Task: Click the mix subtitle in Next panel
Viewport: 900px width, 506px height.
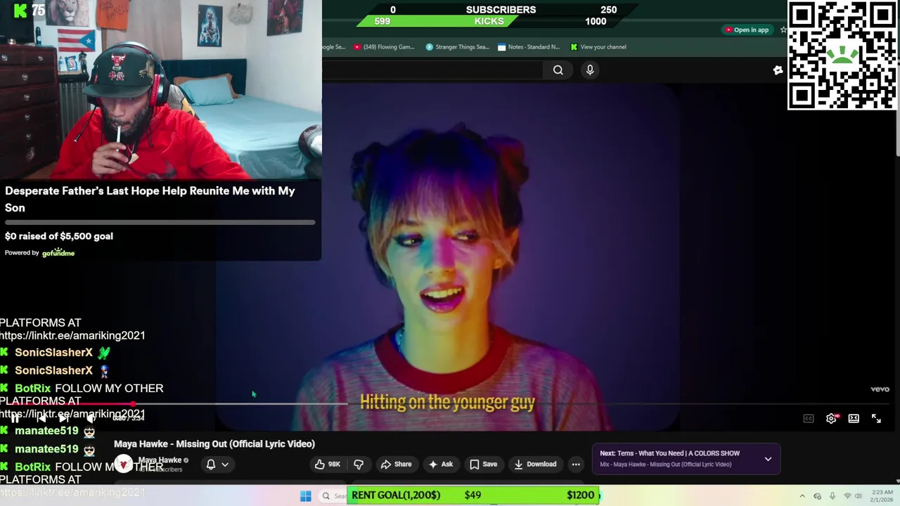Action: pyautogui.click(x=665, y=465)
